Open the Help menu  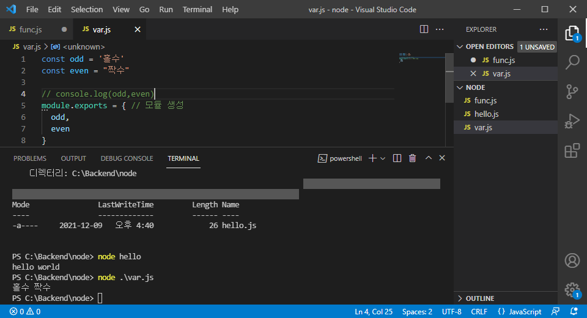[230, 9]
